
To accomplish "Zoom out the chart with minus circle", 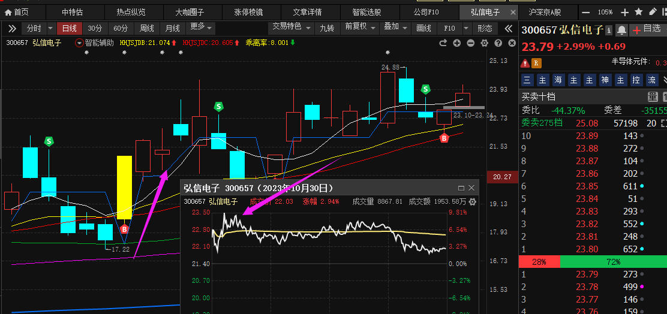I will [x=470, y=43].
